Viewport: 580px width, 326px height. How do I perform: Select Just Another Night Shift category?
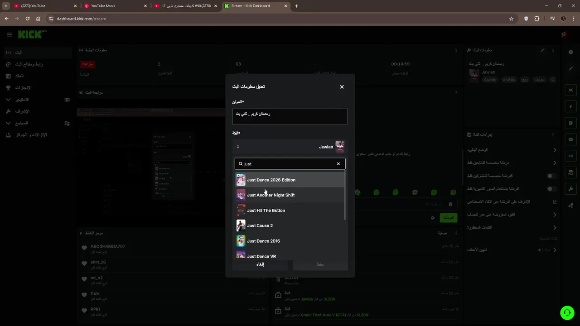[290, 195]
